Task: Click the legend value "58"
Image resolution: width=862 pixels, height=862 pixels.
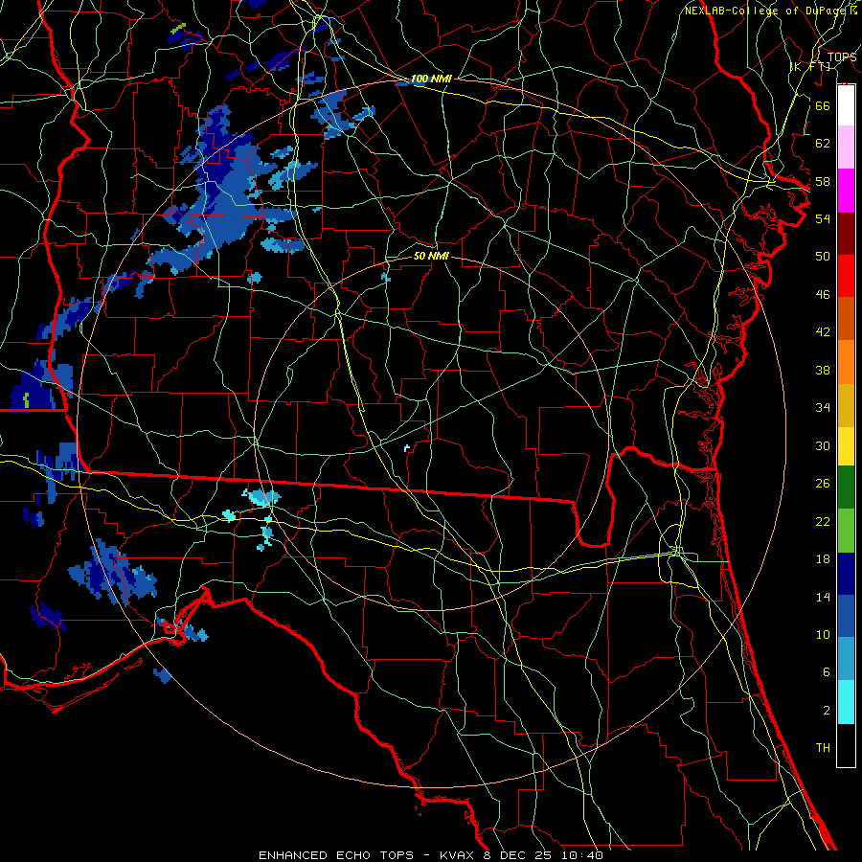Action: pyautogui.click(x=823, y=181)
